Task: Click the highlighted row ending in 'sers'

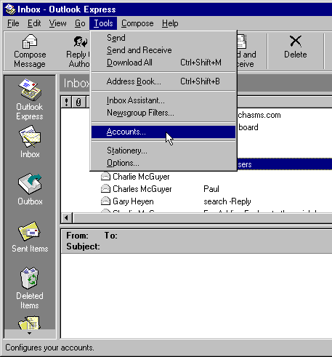Action: [285, 164]
